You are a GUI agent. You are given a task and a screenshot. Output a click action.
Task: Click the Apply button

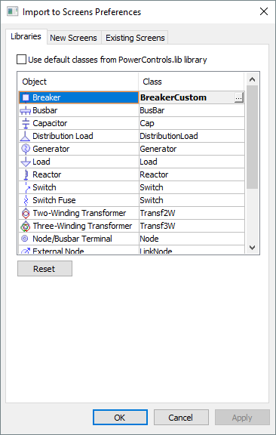pos(242,418)
